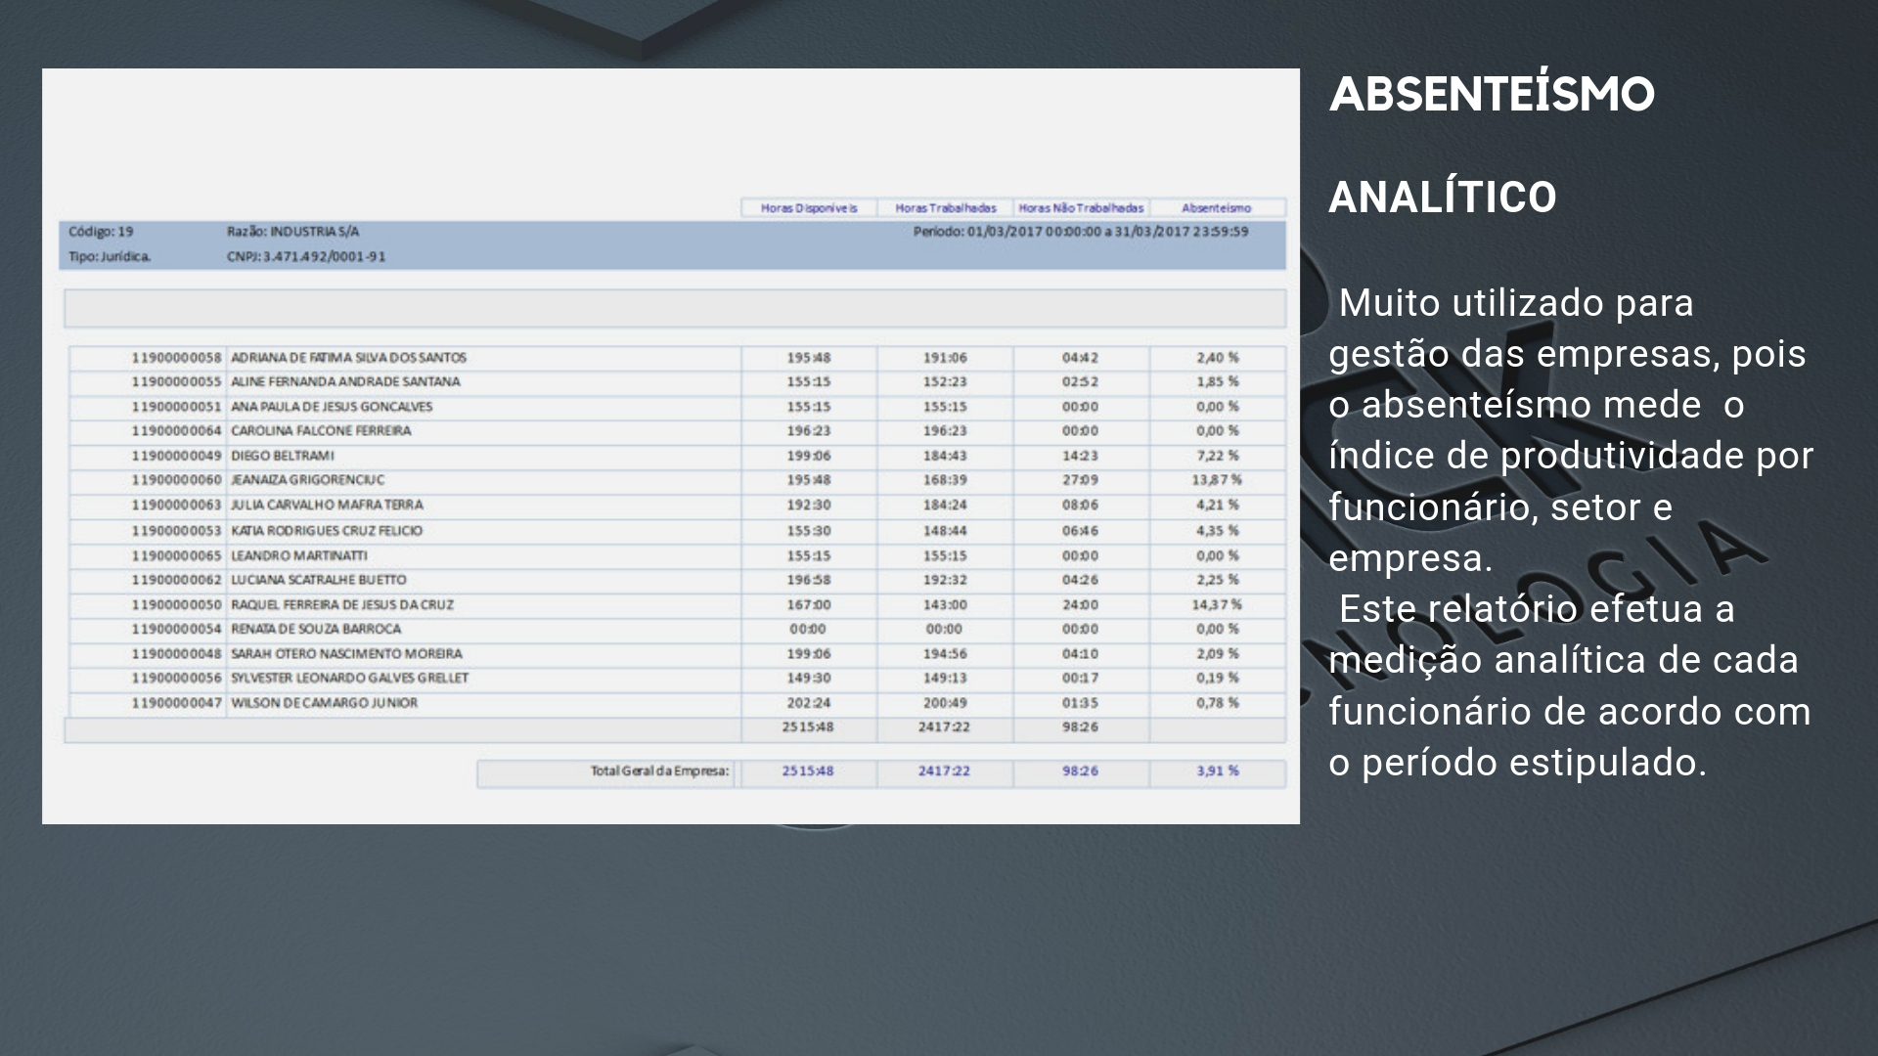
Task: Click the Razão: INDUSTRIA S/A text
Action: (292, 232)
